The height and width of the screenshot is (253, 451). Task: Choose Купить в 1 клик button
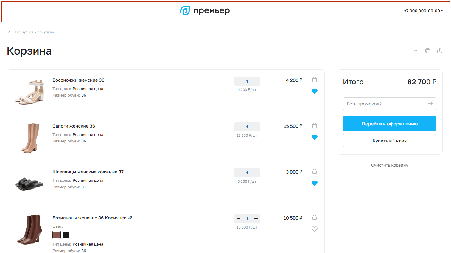coord(390,141)
